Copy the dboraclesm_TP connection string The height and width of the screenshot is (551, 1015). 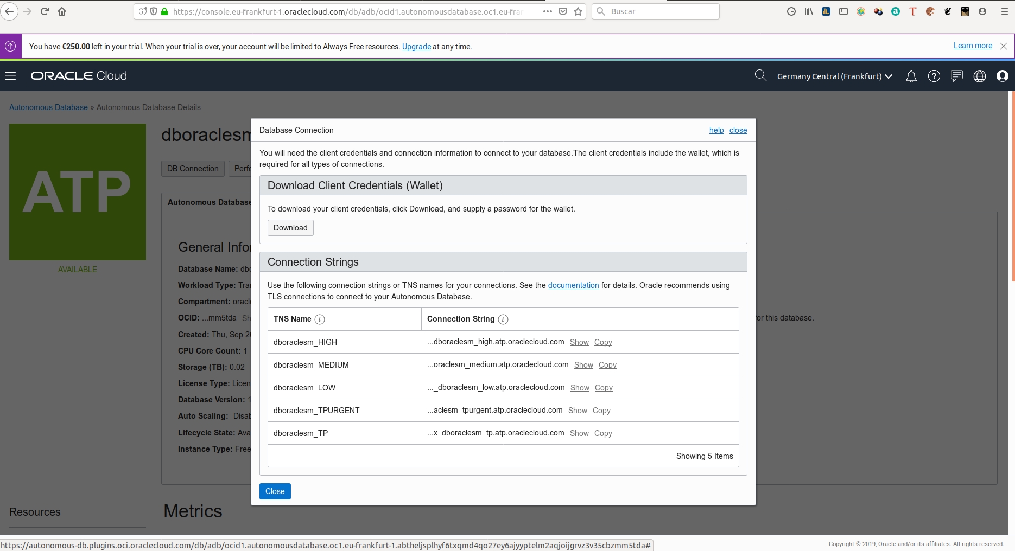[603, 433]
